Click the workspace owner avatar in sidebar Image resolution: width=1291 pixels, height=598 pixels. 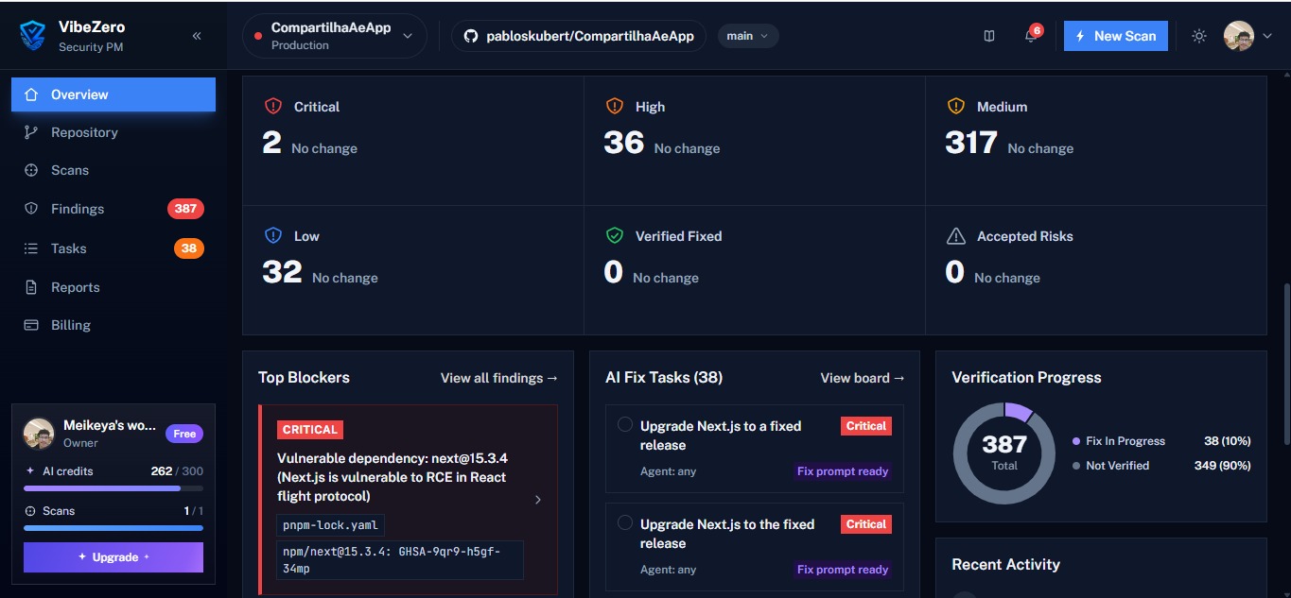pyautogui.click(x=39, y=434)
